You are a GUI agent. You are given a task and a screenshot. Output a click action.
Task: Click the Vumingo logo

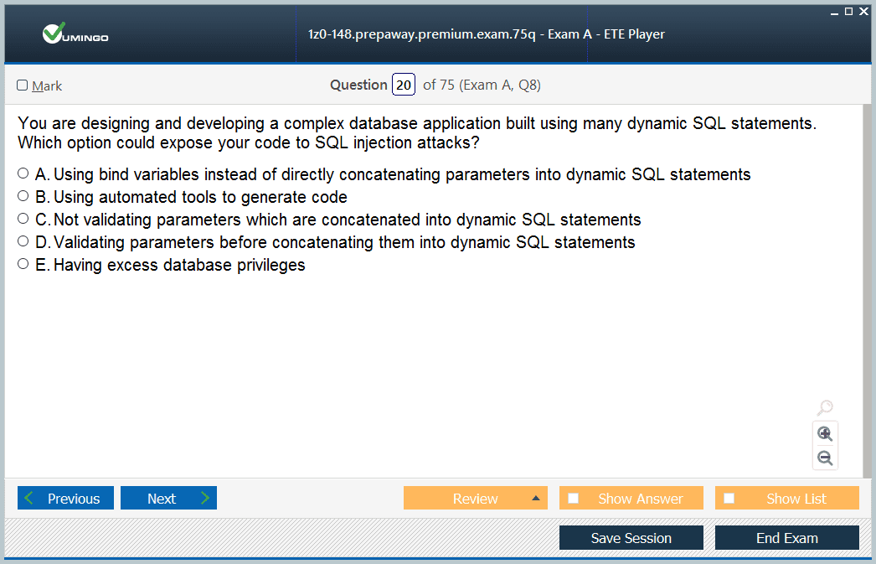click(x=75, y=34)
